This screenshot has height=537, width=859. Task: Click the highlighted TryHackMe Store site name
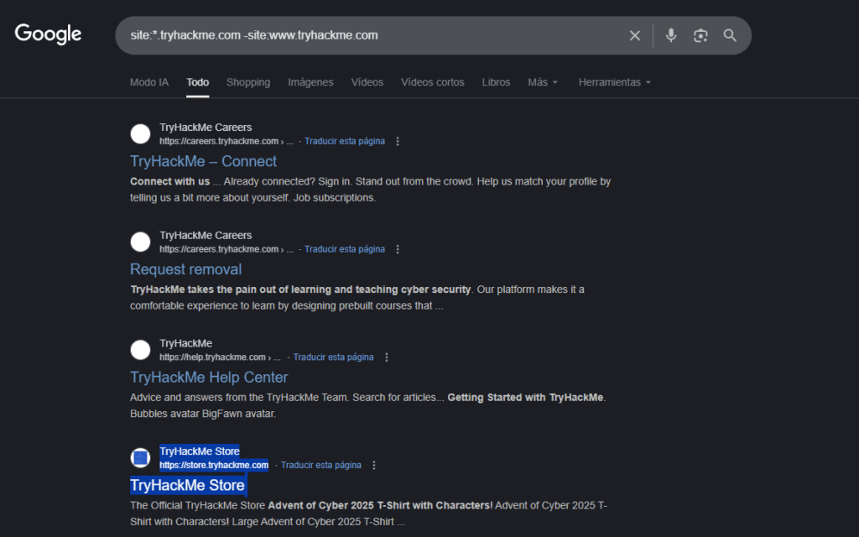(200, 451)
